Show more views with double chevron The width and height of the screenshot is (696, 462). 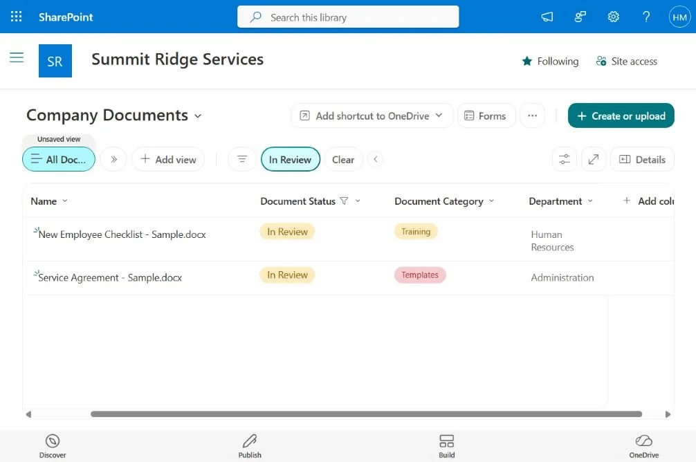[x=113, y=159]
